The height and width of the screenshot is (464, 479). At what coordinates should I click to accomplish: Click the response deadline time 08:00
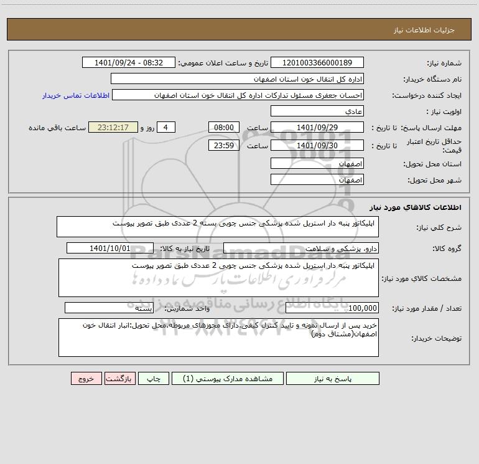pyautogui.click(x=223, y=127)
